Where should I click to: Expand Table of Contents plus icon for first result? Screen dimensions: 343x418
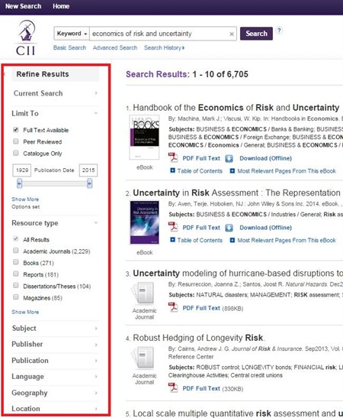tap(172, 170)
